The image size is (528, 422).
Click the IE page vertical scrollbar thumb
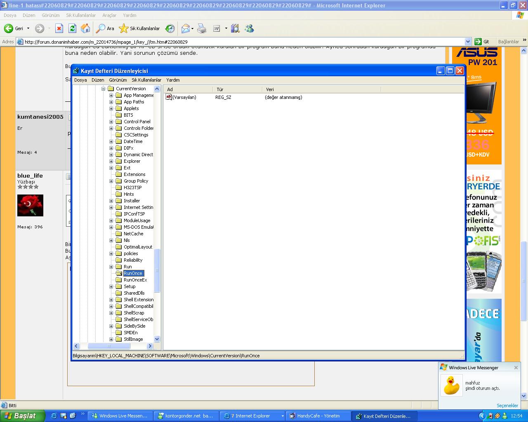tap(524, 281)
